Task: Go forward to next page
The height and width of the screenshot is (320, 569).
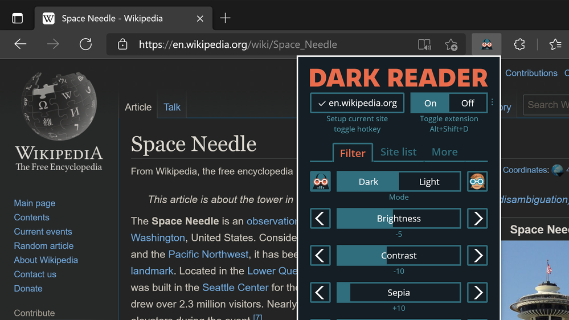Action: tap(53, 44)
